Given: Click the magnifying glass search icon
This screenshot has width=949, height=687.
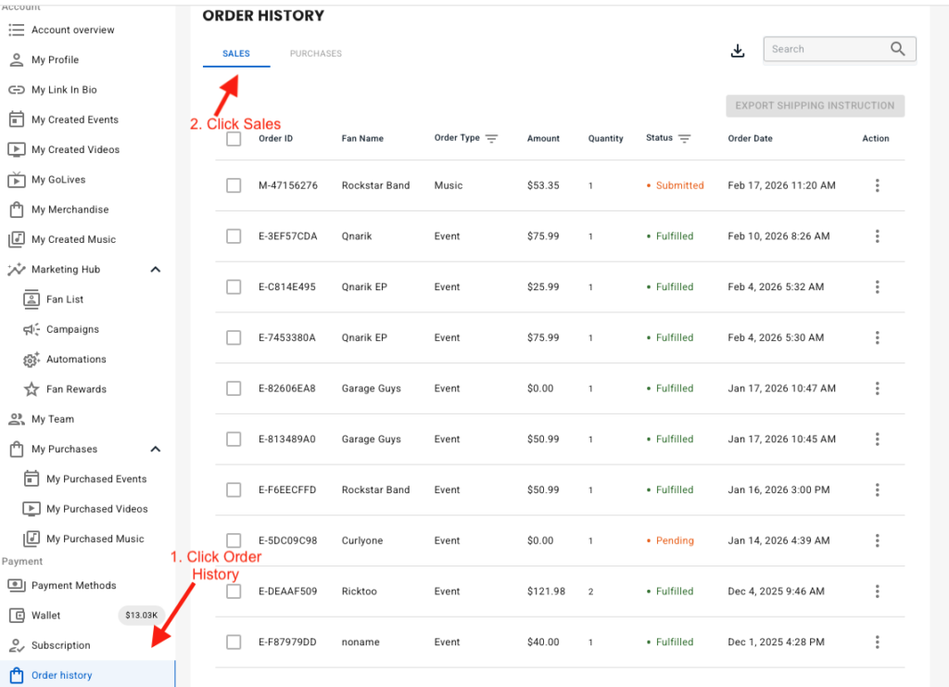Looking at the screenshot, I should 897,49.
